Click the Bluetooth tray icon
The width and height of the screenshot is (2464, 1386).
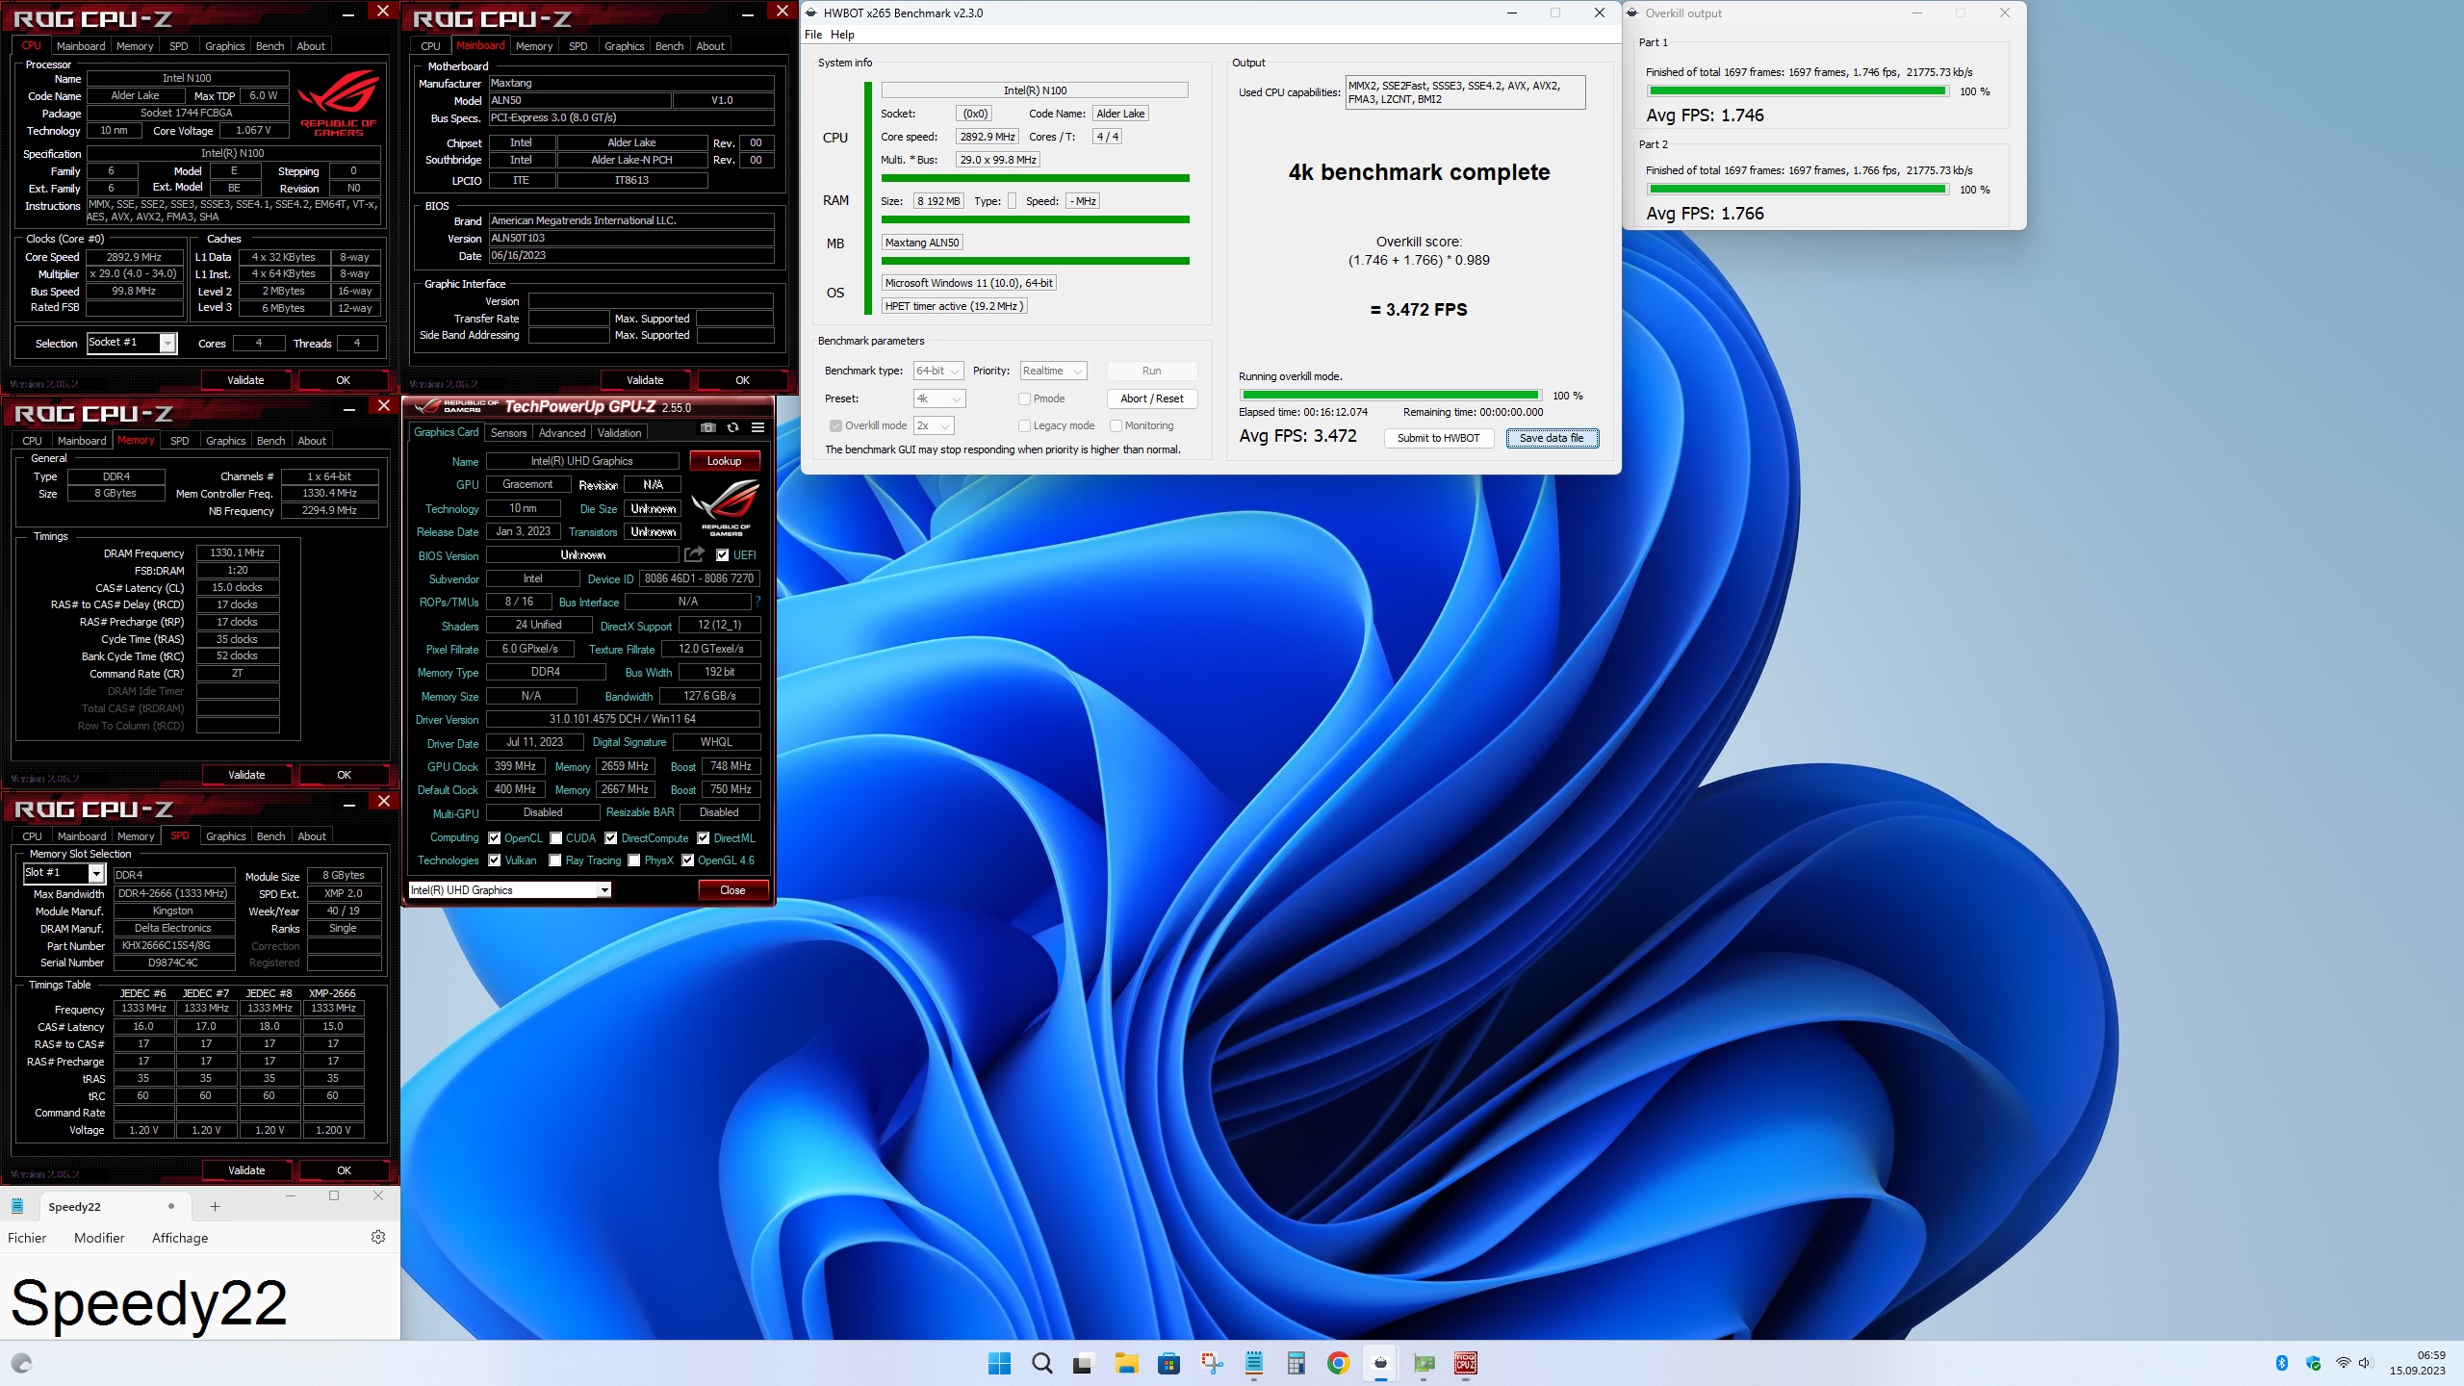[x=2281, y=1363]
